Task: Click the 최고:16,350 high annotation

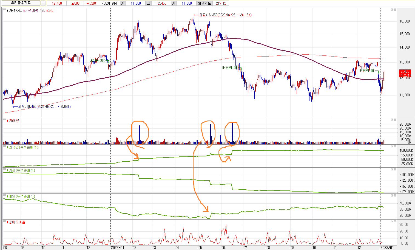Action: point(222,15)
